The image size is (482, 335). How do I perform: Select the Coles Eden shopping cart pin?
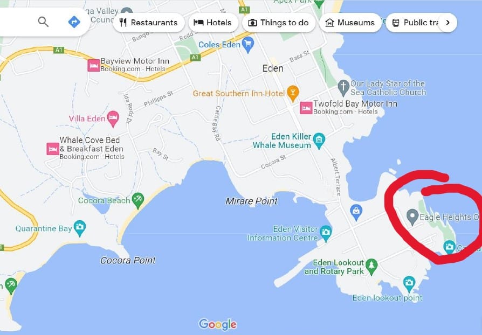click(x=248, y=45)
